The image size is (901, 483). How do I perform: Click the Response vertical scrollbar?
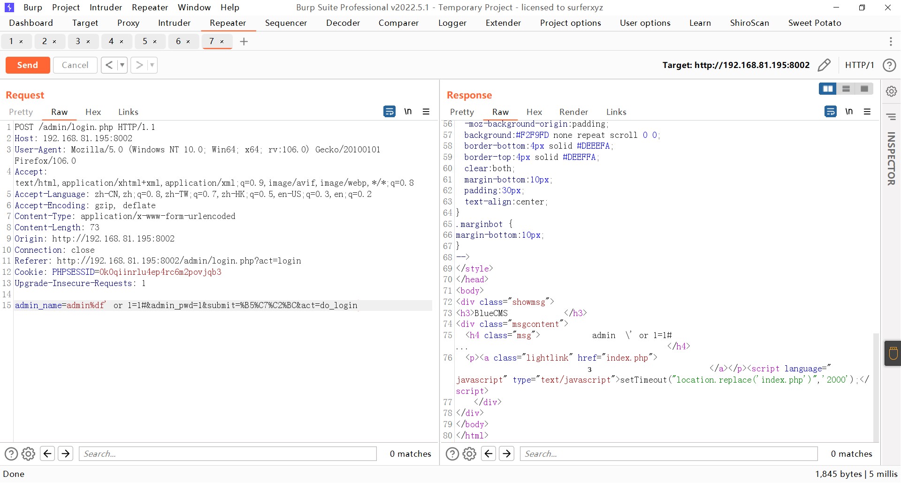[x=876, y=387]
